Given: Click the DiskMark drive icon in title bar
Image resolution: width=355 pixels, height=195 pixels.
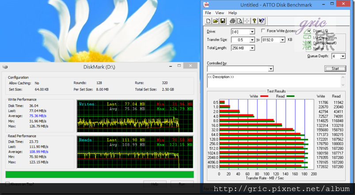Looking at the screenshot, I should coord(5,67).
